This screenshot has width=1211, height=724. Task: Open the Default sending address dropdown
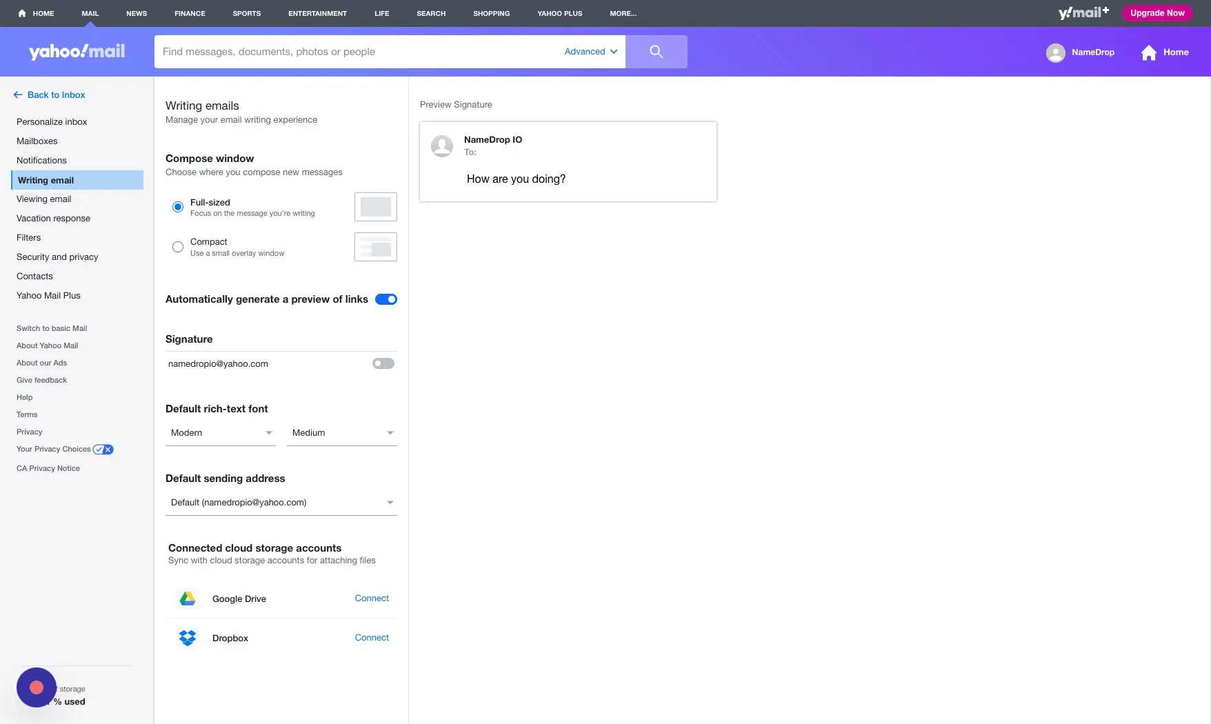click(x=281, y=503)
